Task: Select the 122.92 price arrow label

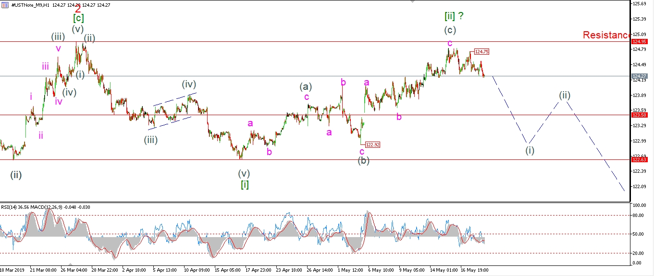Action: coord(372,144)
